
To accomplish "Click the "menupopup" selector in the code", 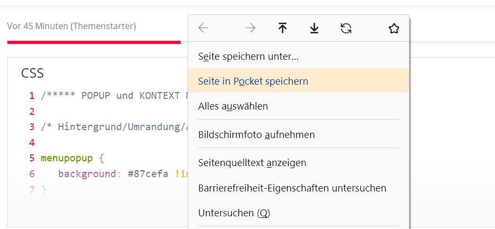I will [67, 158].
